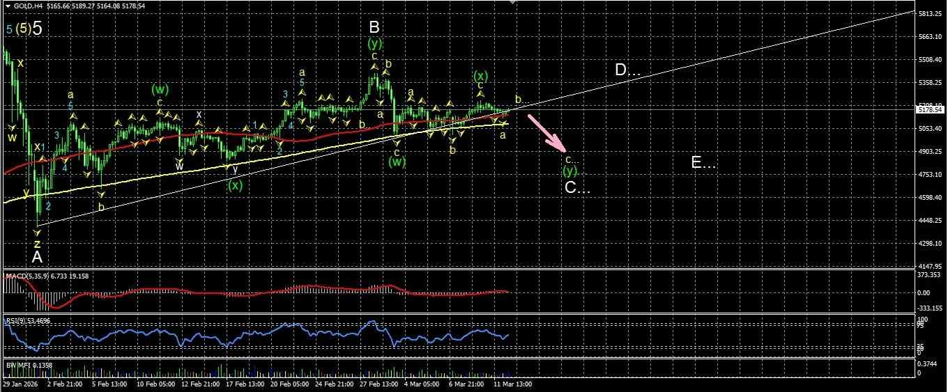This screenshot has width=948, height=392.
Task: Select green (y) label above C...
Action: pyautogui.click(x=571, y=171)
